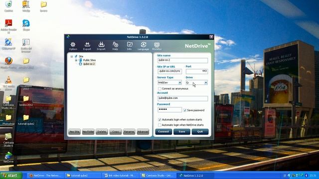Open the NetDrive Option settings icon
This screenshot has width=319, height=179.
pos(73,46)
